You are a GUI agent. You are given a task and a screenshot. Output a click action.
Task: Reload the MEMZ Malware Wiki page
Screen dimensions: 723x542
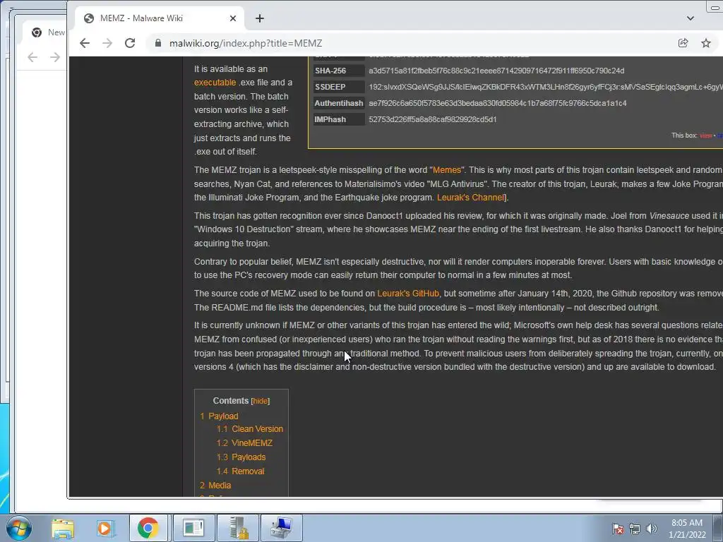click(x=130, y=43)
